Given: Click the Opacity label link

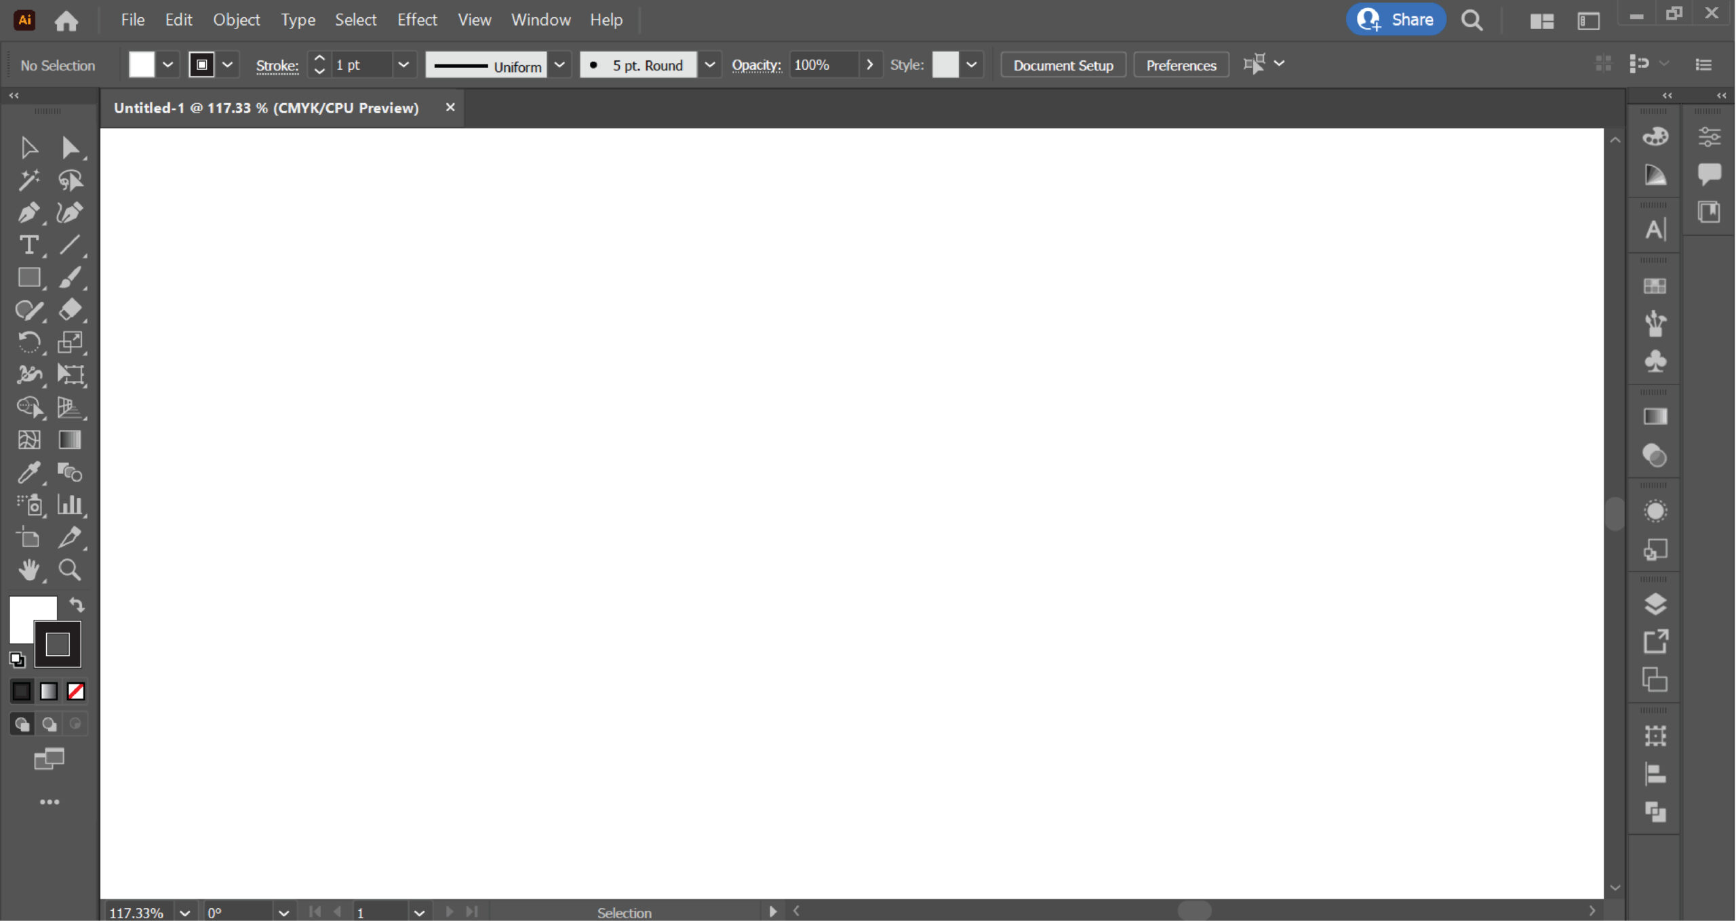Looking at the screenshot, I should coord(756,66).
